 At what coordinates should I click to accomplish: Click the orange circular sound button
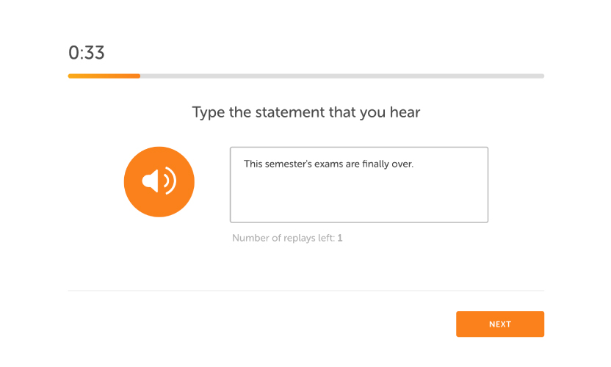[159, 181]
